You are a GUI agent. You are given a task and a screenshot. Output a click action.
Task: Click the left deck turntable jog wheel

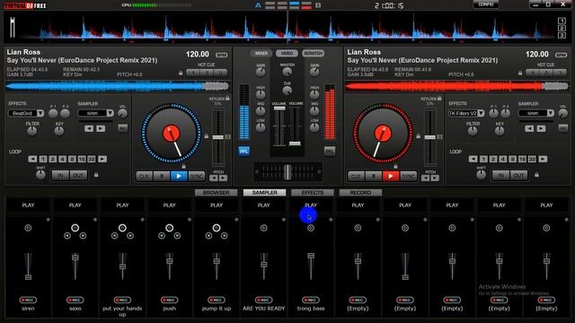(172, 133)
